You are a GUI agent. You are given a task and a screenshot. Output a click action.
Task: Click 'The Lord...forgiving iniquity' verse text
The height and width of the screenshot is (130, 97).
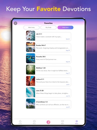pos(53,48)
